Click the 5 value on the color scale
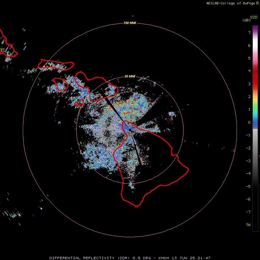This screenshot has width=260, height=260. (x=249, y=58)
